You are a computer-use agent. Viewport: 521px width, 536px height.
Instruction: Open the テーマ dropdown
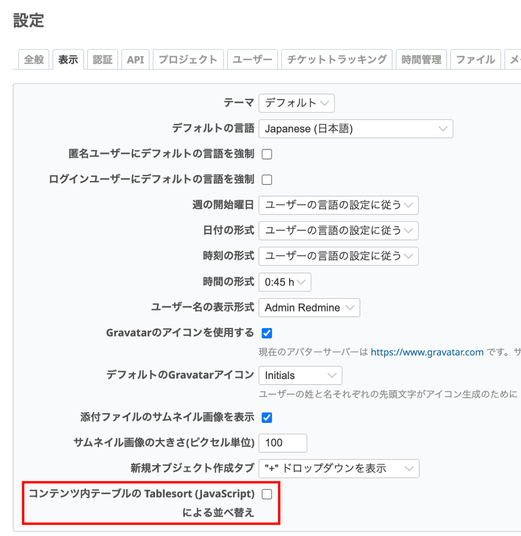(296, 103)
